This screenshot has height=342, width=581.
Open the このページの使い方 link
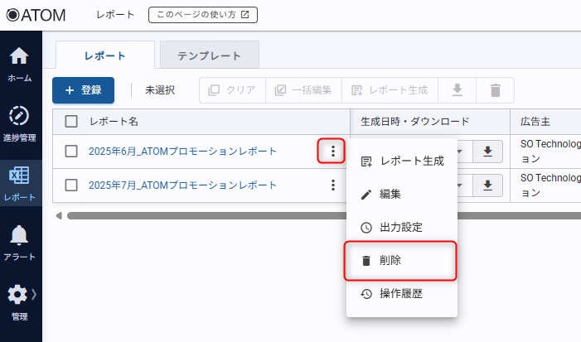[203, 14]
